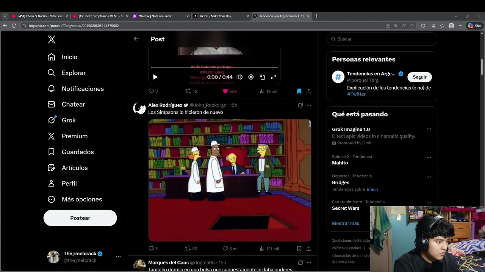Open more options for Bridges trend

click(429, 177)
